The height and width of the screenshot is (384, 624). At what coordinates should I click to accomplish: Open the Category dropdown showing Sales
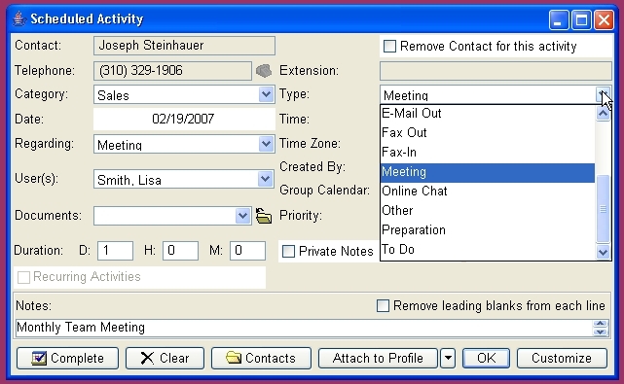(266, 94)
